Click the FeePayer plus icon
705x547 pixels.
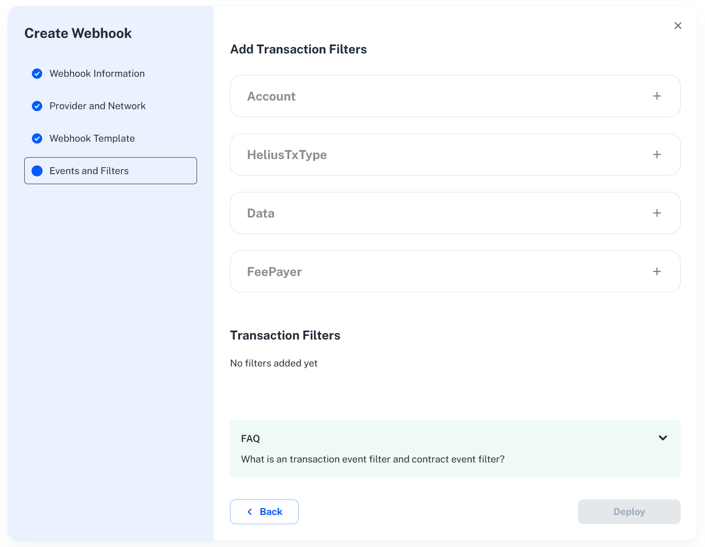[x=657, y=271]
